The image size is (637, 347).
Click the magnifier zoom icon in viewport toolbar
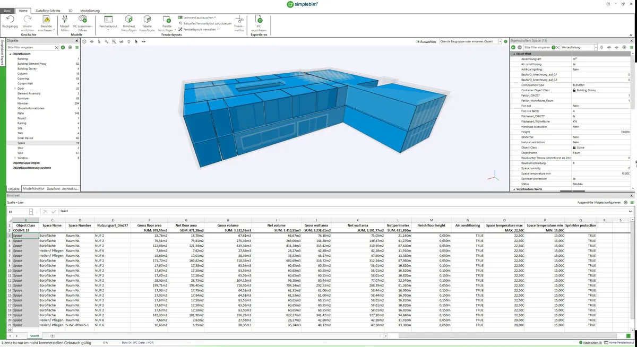pos(107,41)
